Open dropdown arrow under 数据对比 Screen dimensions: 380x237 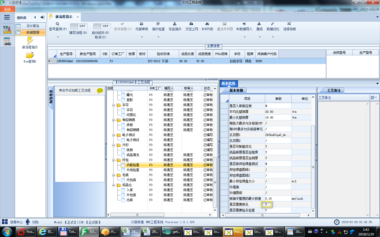point(273,37)
